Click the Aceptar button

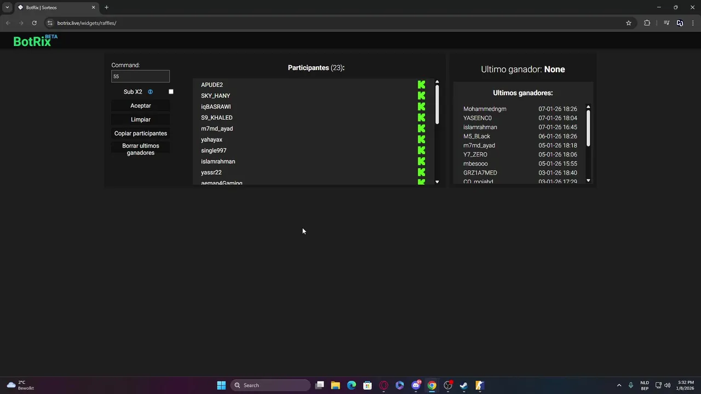coord(141,106)
